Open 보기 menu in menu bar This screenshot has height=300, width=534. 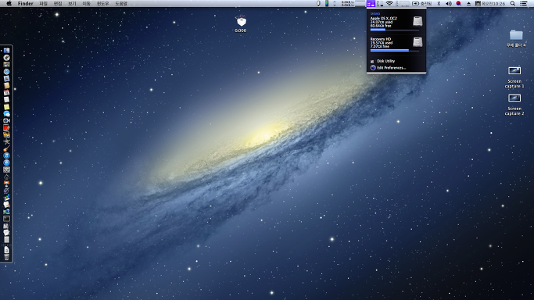[72, 3]
